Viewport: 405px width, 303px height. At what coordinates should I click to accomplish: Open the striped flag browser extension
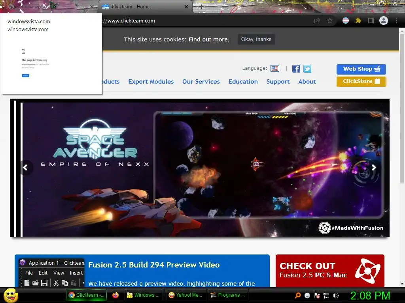coord(346,21)
